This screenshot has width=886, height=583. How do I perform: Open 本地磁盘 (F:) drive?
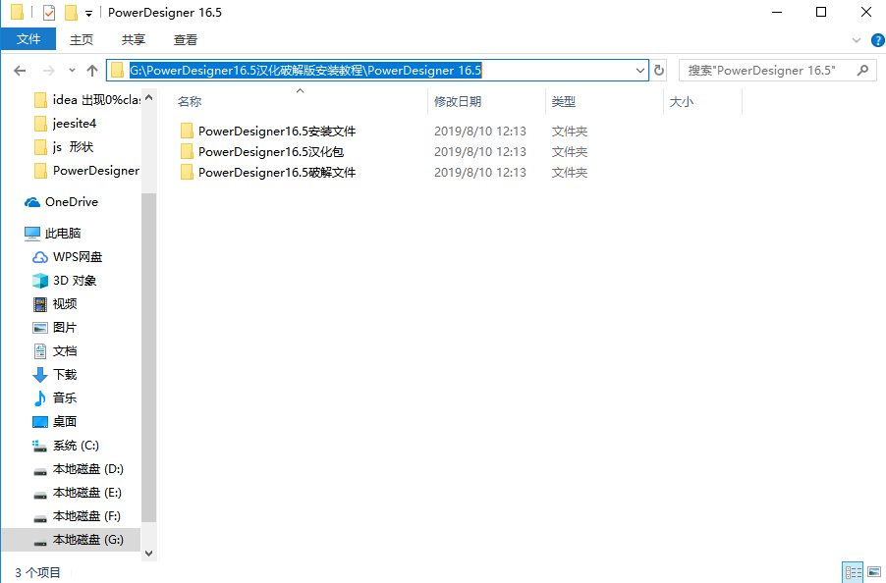coord(77,516)
